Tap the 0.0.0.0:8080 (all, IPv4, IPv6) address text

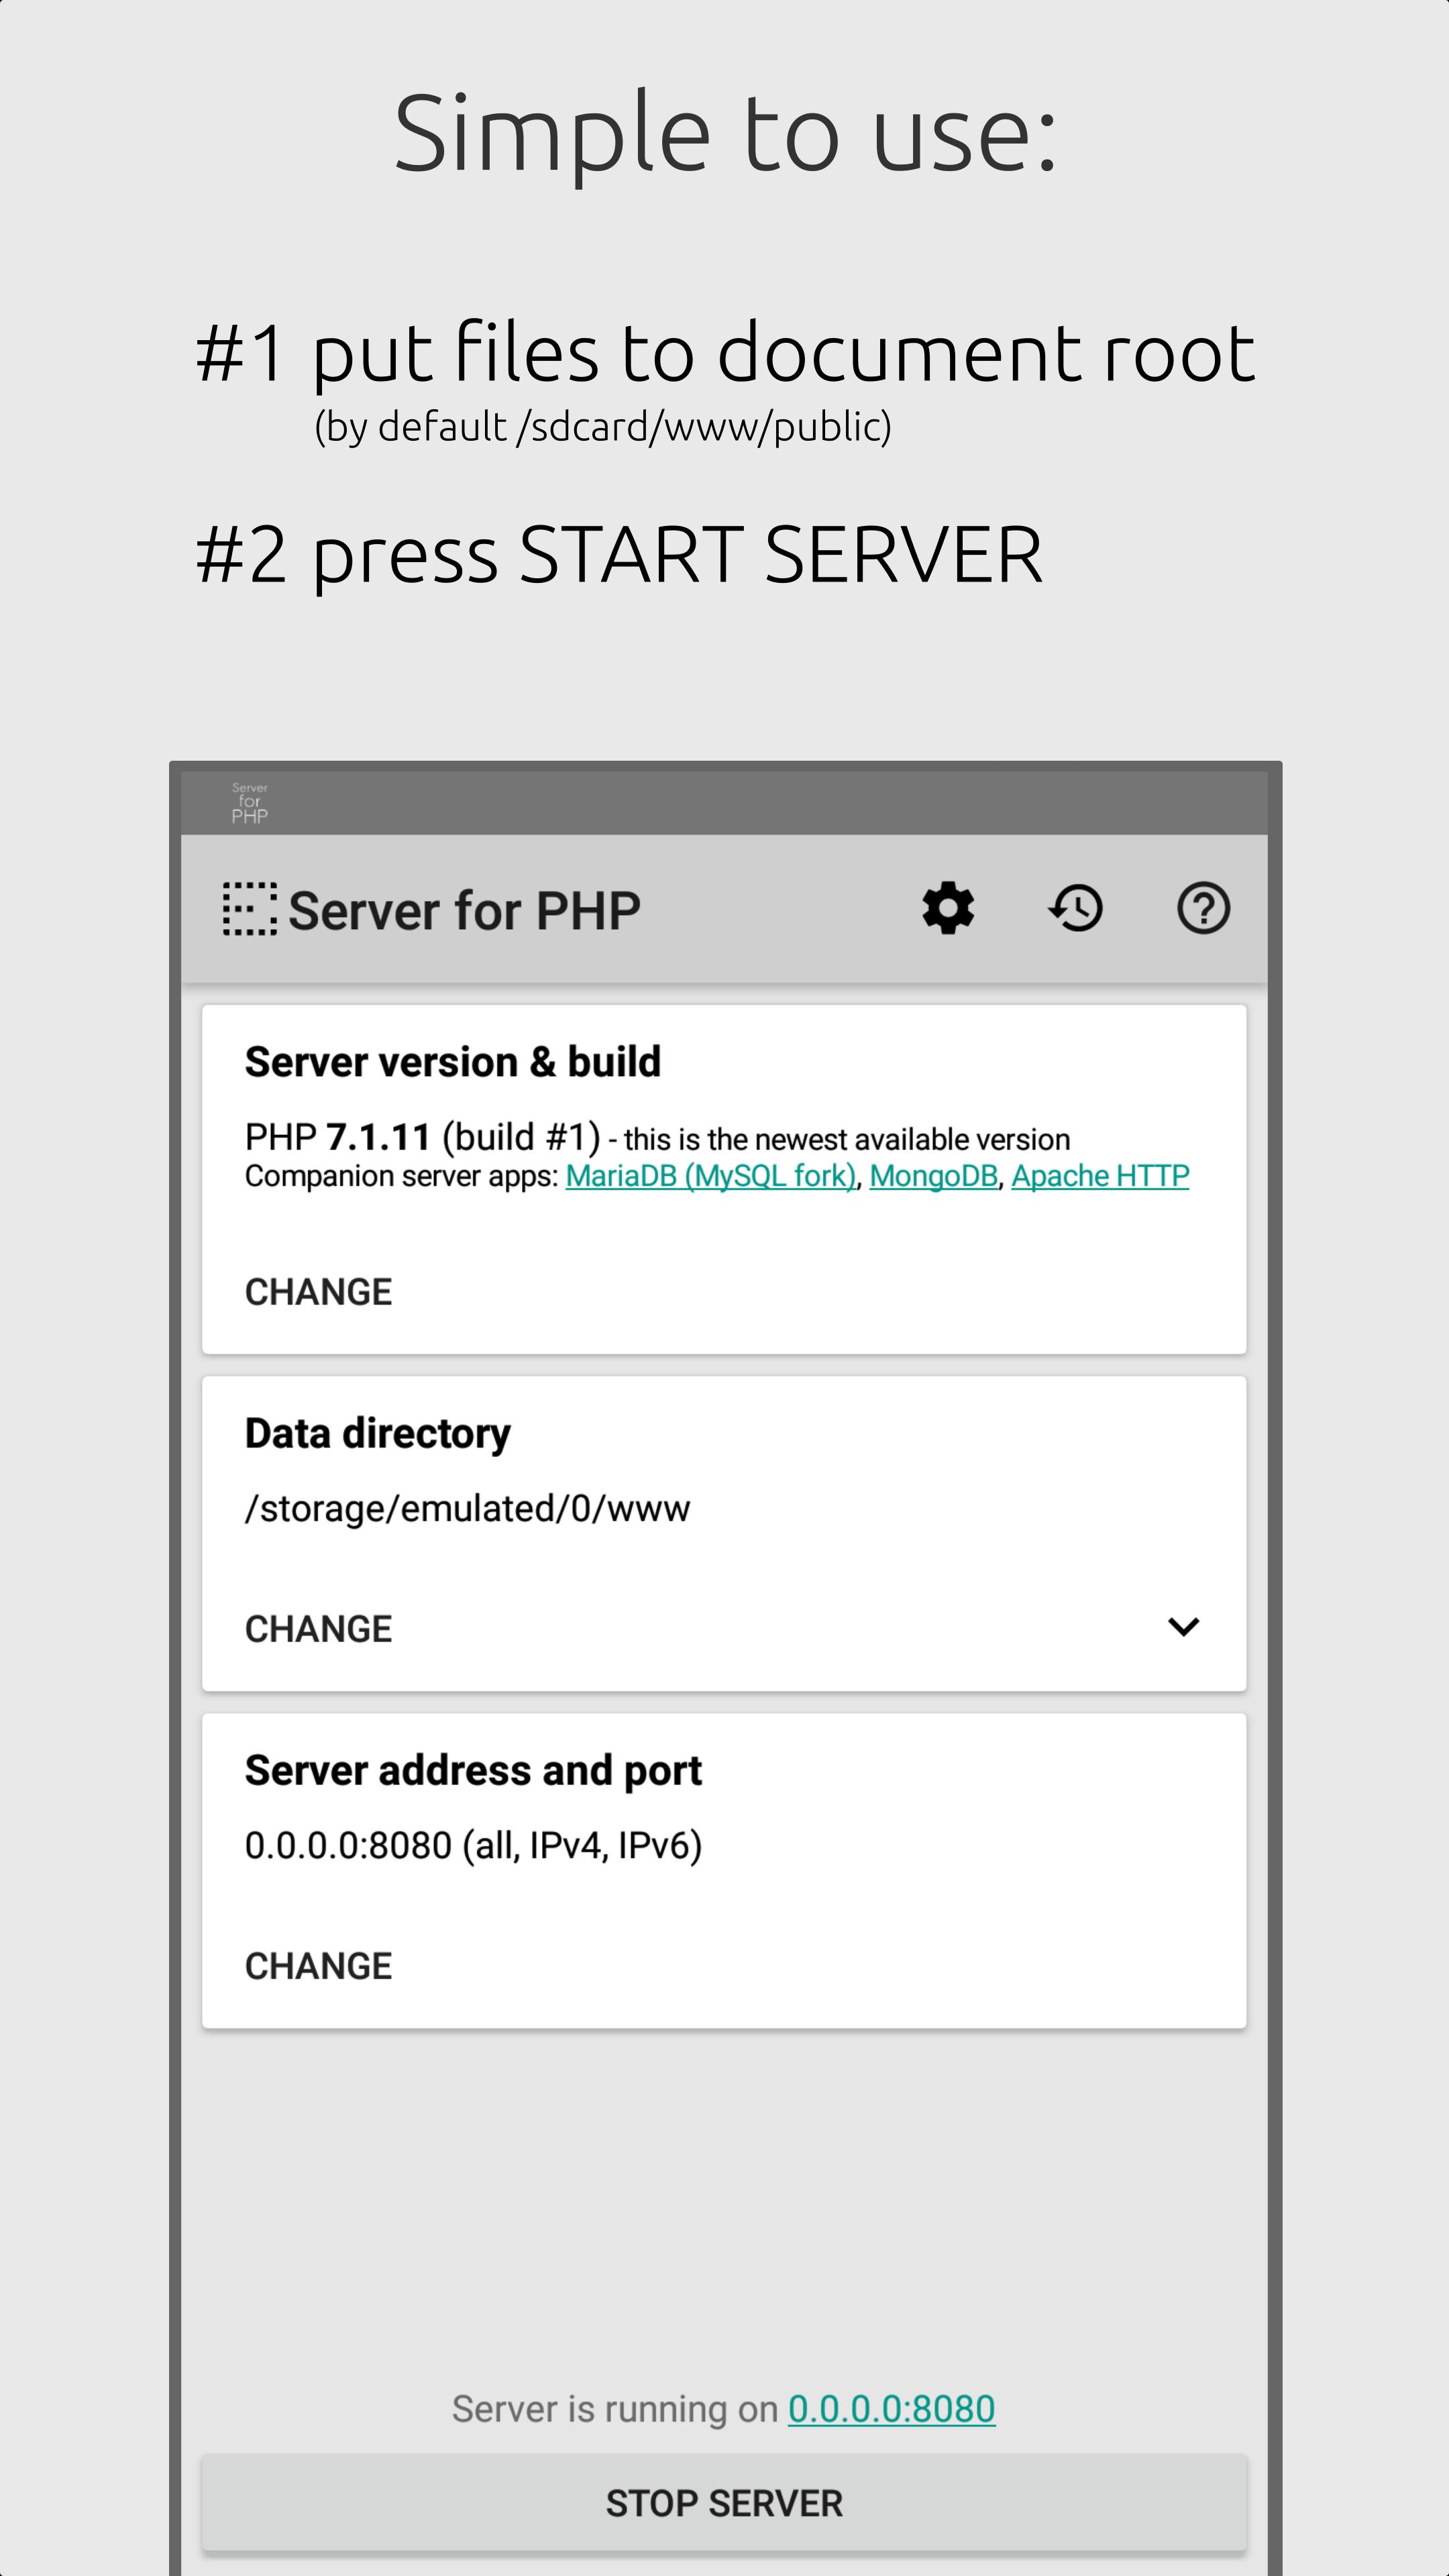click(473, 1845)
